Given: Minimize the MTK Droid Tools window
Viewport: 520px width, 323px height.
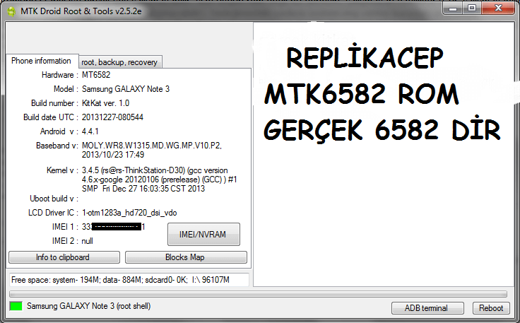Looking at the screenshot, I should pos(451,7).
